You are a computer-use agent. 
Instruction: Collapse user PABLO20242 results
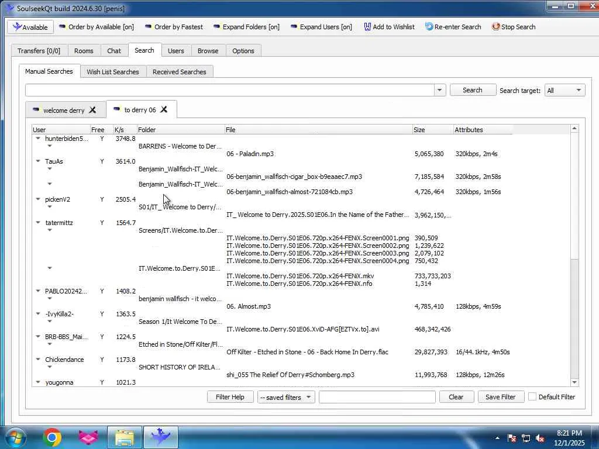coord(38,291)
